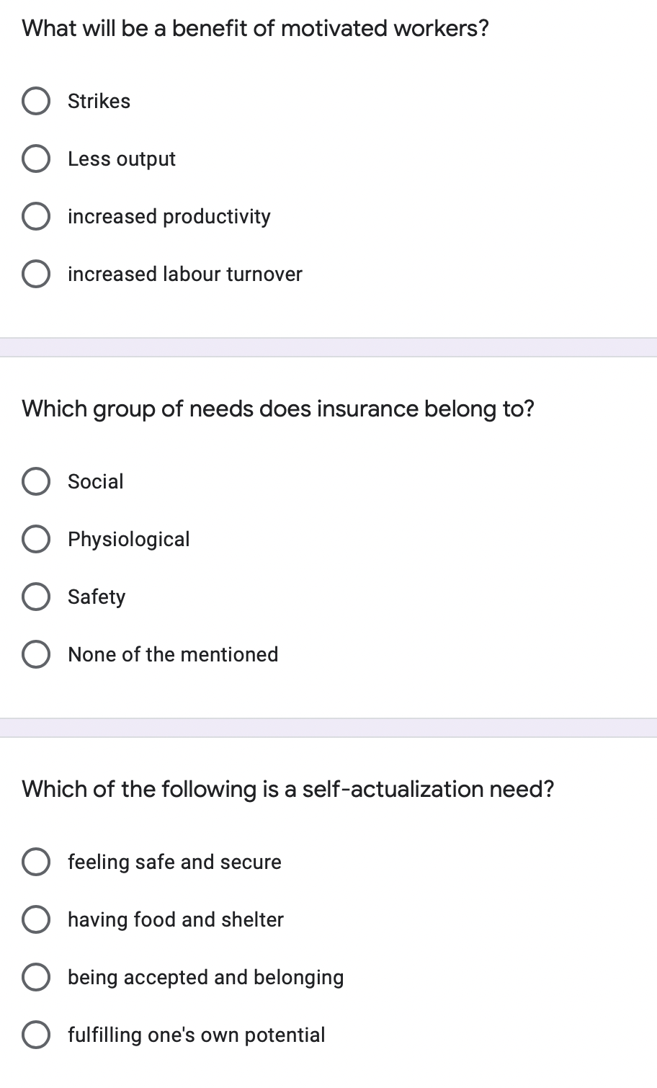Click the self-actualization question heading

(288, 789)
